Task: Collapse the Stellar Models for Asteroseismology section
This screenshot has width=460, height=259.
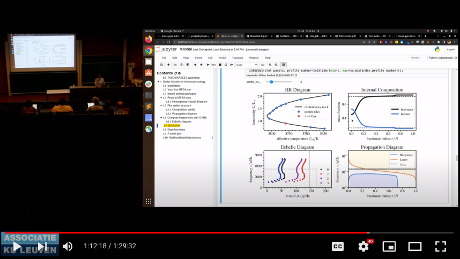Action: pos(158,82)
